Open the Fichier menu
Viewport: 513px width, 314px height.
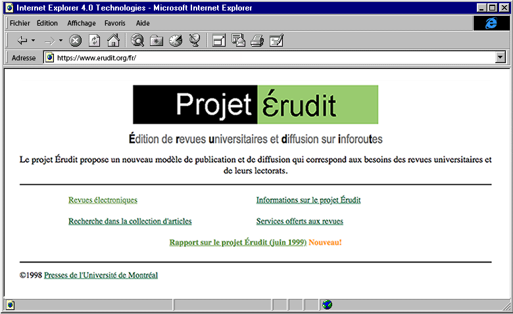(20, 23)
